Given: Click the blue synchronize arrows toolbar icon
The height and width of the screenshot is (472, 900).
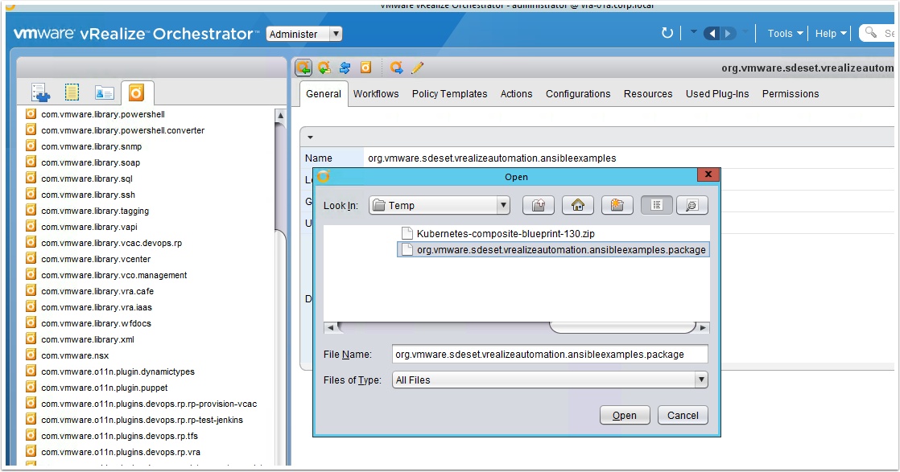Looking at the screenshot, I should 345,68.
